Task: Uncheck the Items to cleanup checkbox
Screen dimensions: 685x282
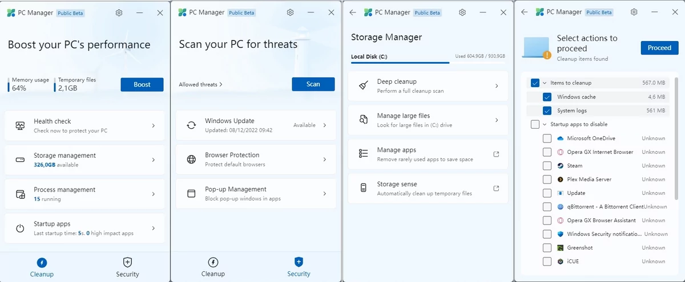Action: click(535, 83)
